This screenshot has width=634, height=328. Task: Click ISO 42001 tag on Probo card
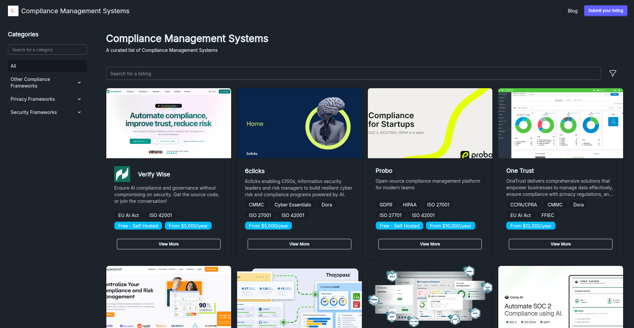pos(423,215)
